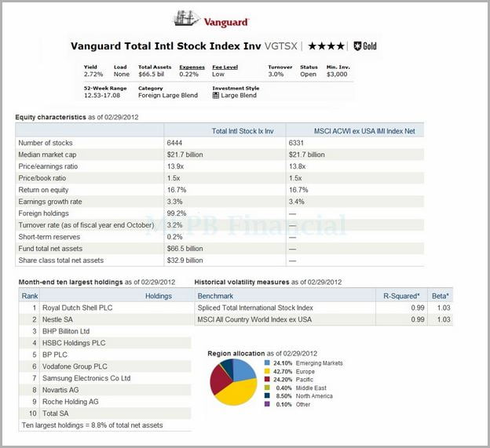Click the Earnings growth rate row label
The height and width of the screenshot is (448, 490).
point(50,202)
